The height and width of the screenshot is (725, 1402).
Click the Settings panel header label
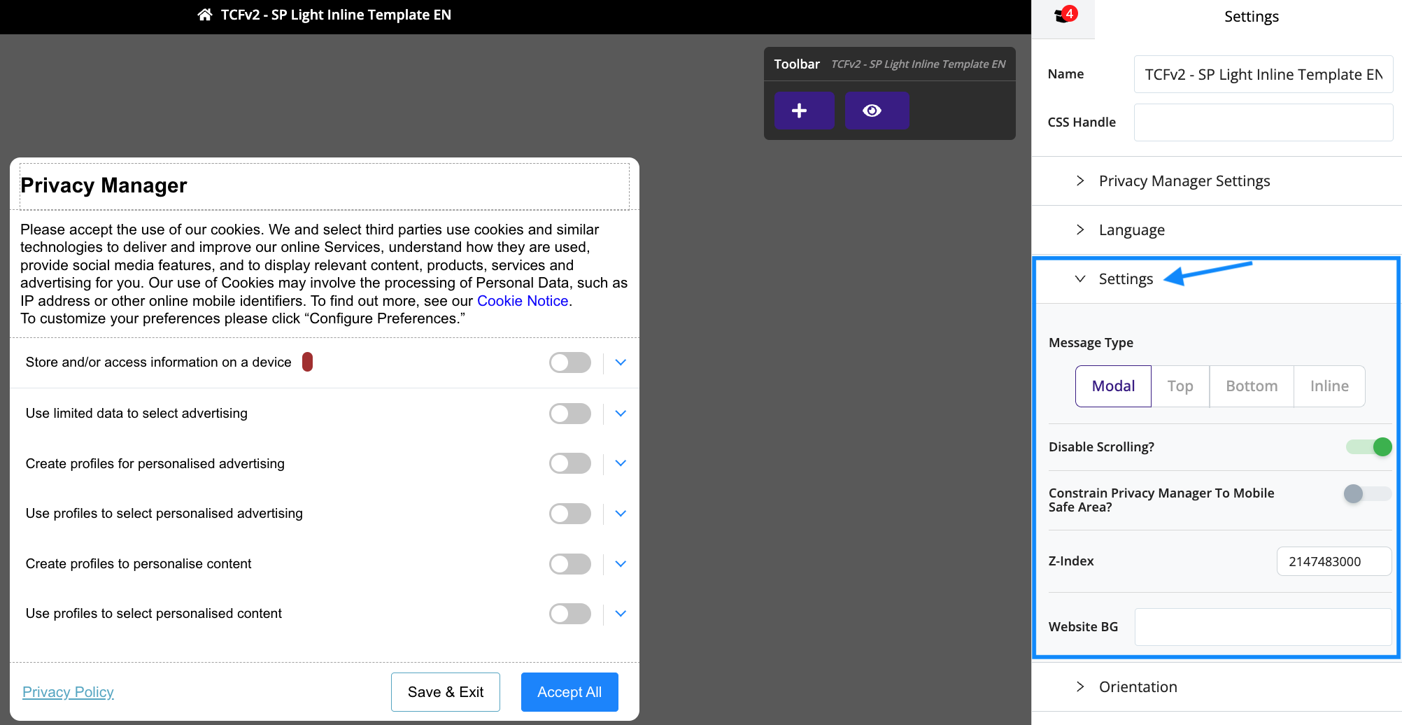pos(1252,17)
